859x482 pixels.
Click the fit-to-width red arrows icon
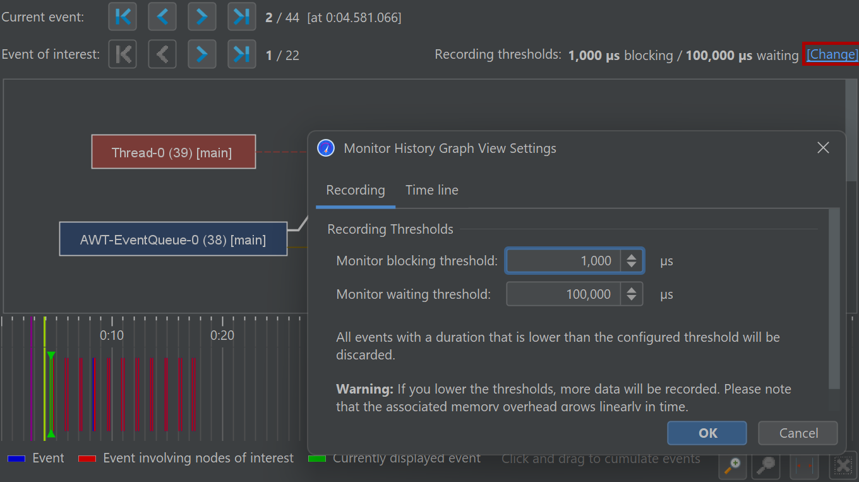(805, 467)
